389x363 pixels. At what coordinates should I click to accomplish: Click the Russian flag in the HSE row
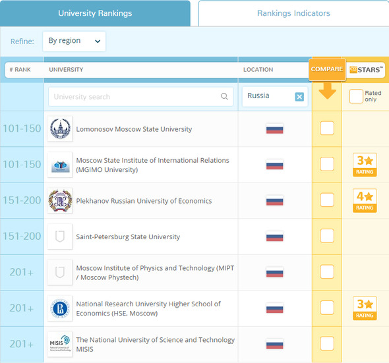(275, 308)
